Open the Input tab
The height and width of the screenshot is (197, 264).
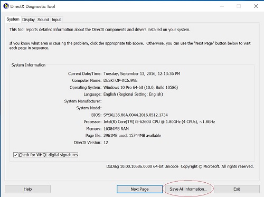(x=56, y=20)
